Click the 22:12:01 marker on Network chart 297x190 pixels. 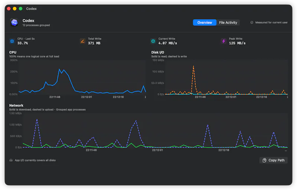157,150
